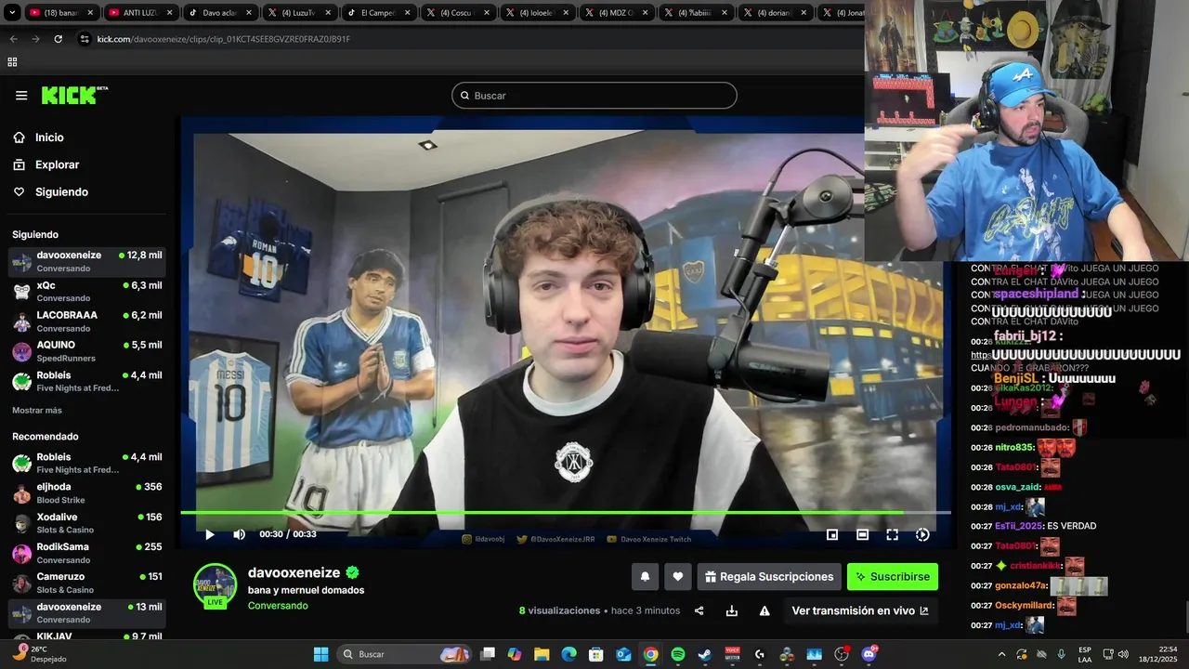Open Explorar in the sidebar
The image size is (1189, 669).
[x=57, y=164]
